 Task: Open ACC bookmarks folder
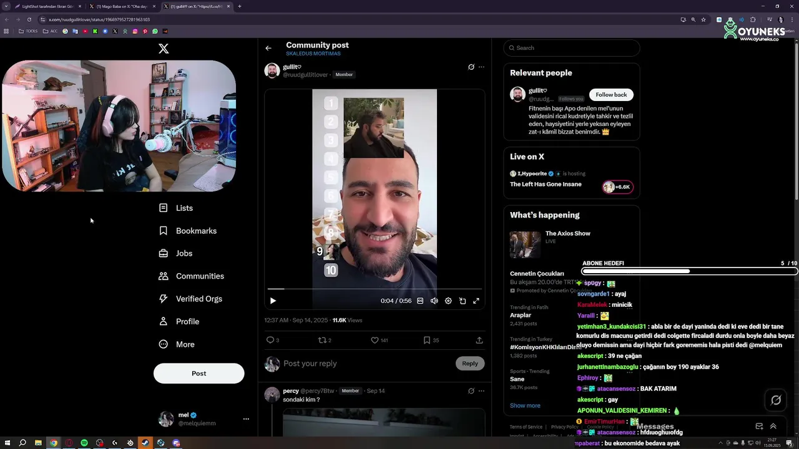[50, 31]
